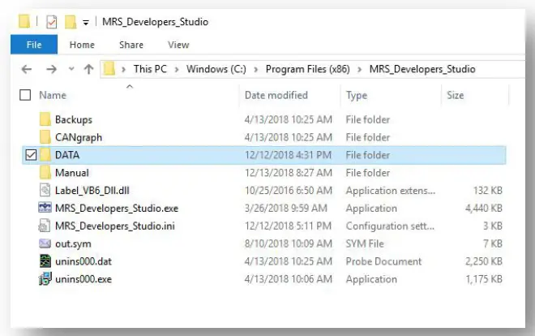Screen dimensions: 535x336
Task: Open the Customize Quick Access Toolbar dropdown
Action: click(86, 23)
